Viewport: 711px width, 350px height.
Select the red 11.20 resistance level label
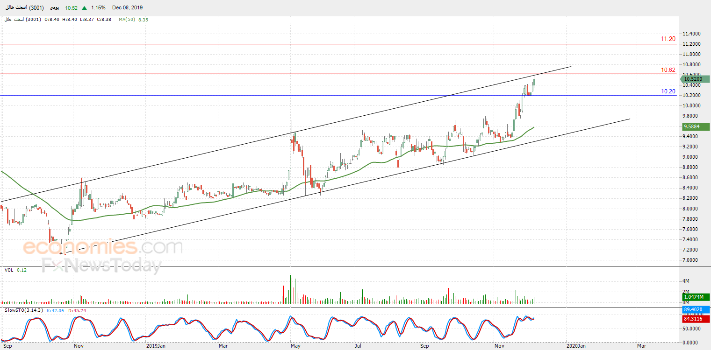point(668,39)
